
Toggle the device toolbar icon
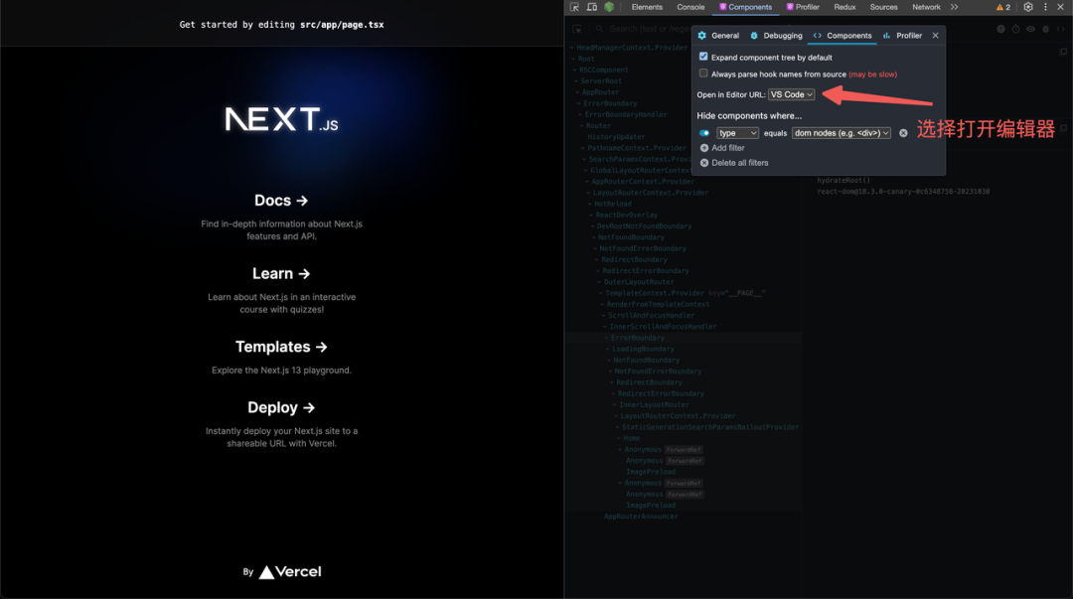tap(591, 7)
